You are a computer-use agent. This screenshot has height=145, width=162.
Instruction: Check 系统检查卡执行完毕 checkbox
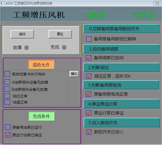[7, 74]
